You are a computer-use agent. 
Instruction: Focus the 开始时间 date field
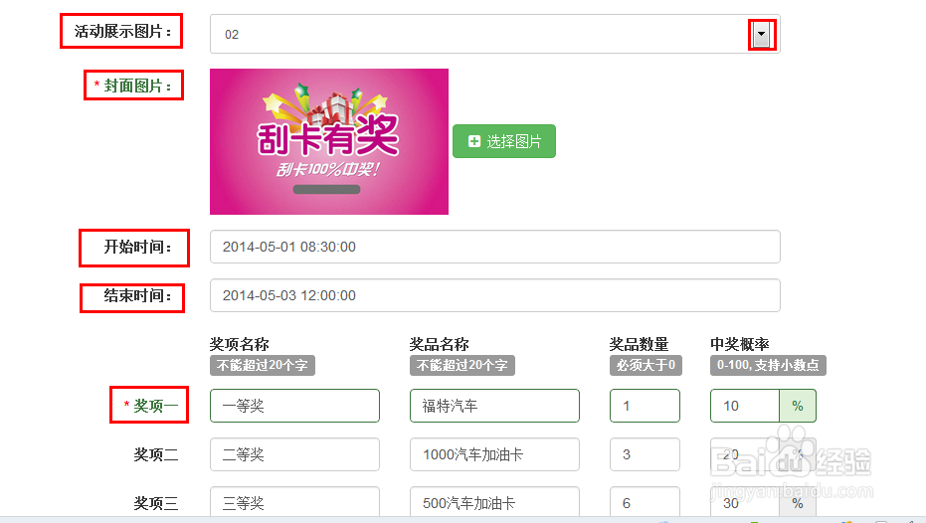point(494,247)
